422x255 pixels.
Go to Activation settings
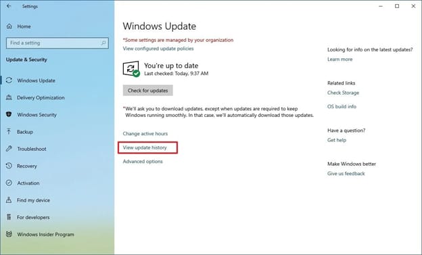pyautogui.click(x=28, y=183)
